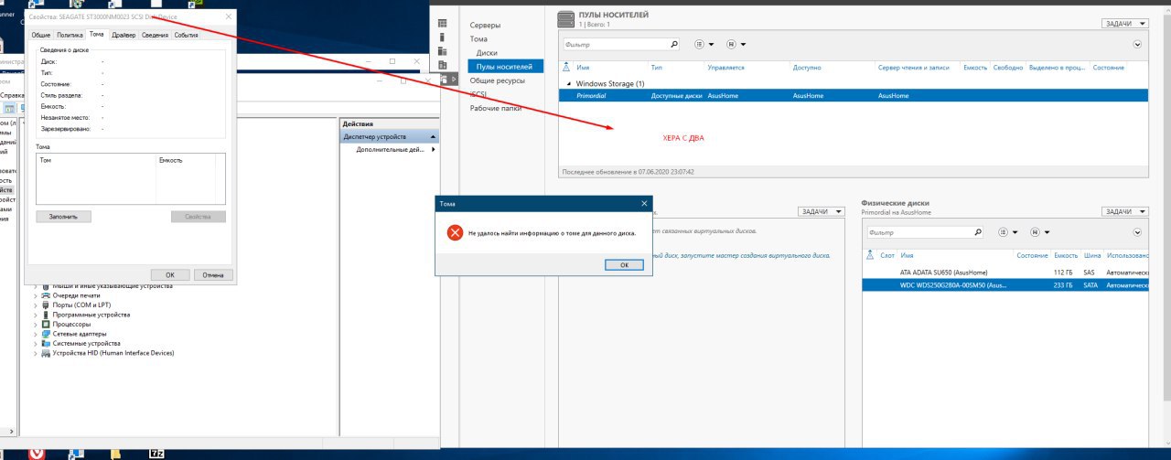Viewport: 1171px width, 460px height.
Task: Select Пулы носителей in the sidebar
Action: pyautogui.click(x=506, y=67)
